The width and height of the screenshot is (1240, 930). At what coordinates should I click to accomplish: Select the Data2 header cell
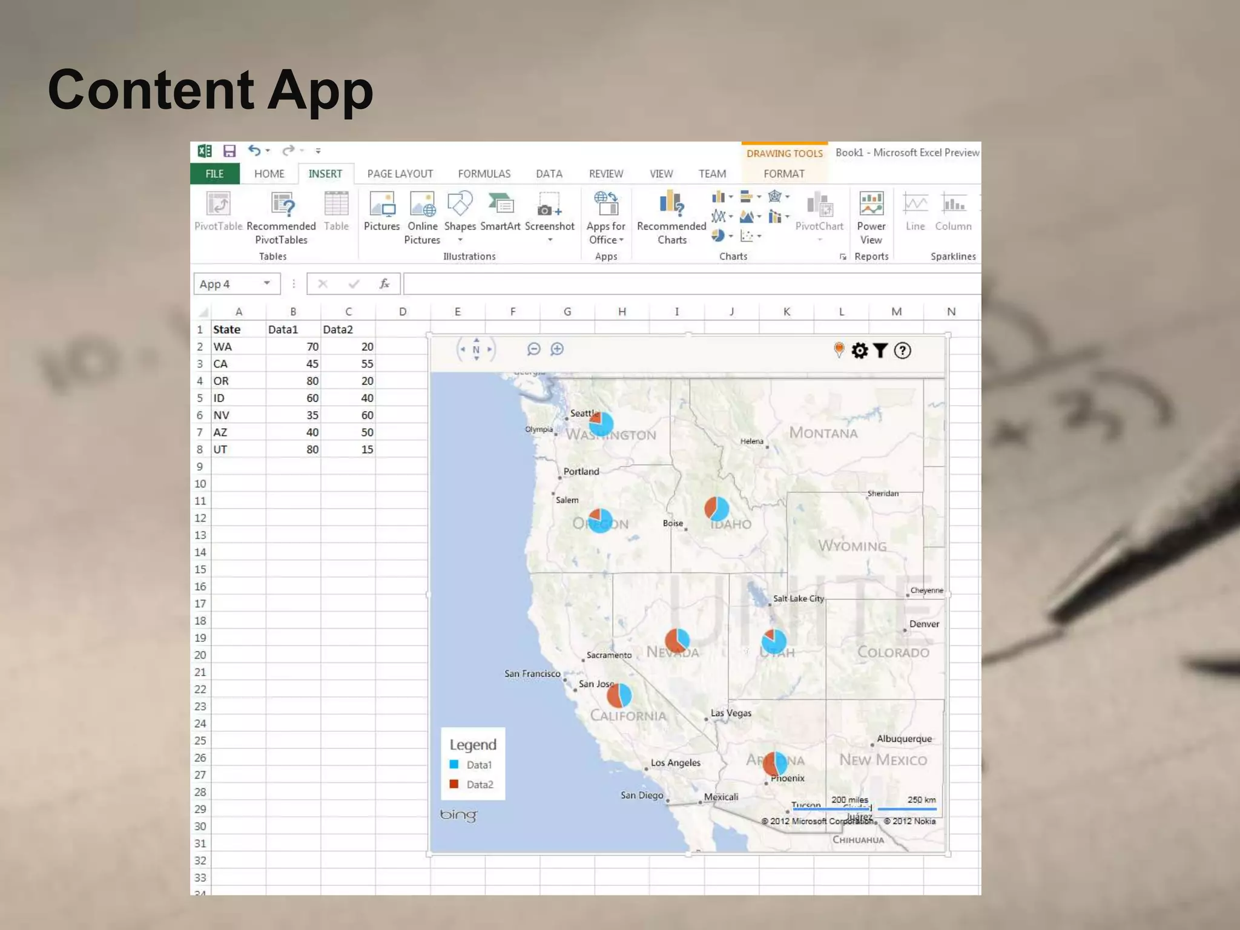(x=348, y=329)
